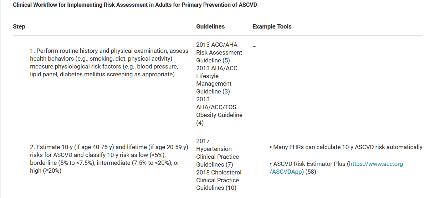Click the 2013 ACC/AHA Risk Assessment Guideline text
Viewport: 429px width, 198px height.
click(x=219, y=52)
